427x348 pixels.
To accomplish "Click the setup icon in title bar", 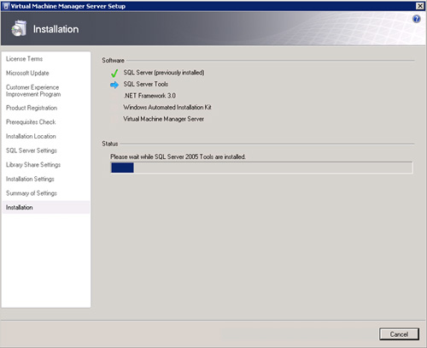I will 6,6.
